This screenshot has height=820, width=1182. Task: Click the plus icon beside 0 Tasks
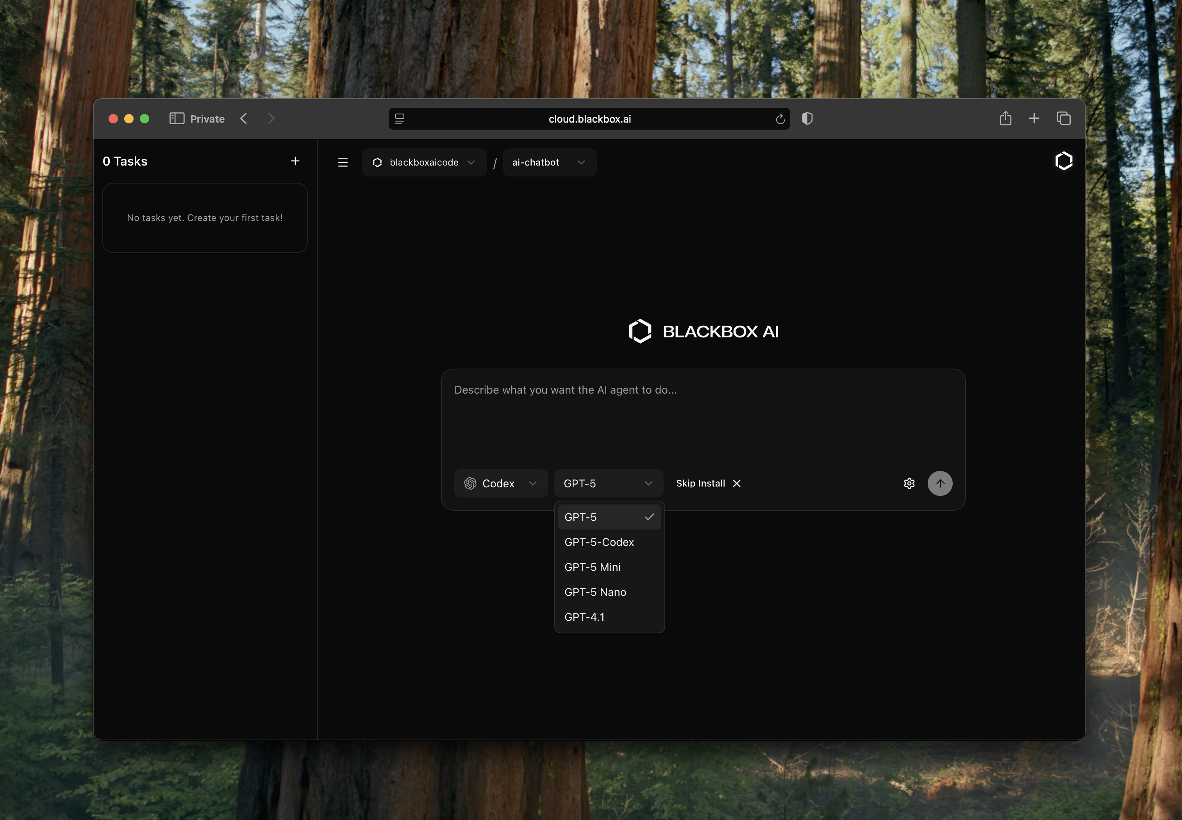(x=295, y=161)
